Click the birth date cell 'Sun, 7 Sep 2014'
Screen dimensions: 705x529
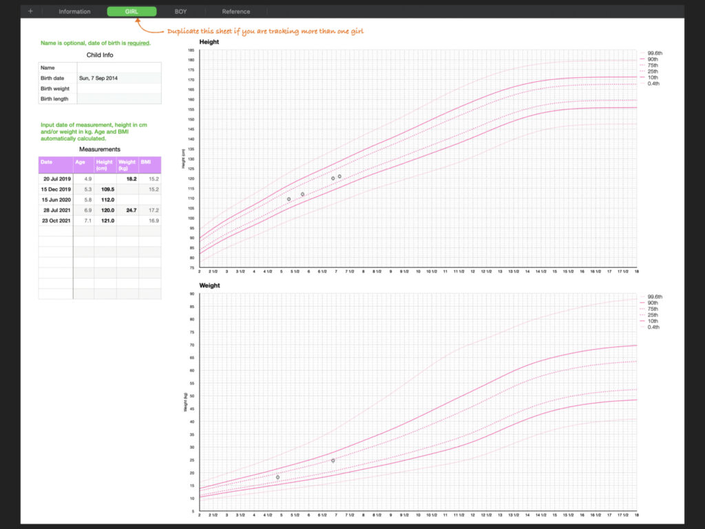(x=118, y=78)
